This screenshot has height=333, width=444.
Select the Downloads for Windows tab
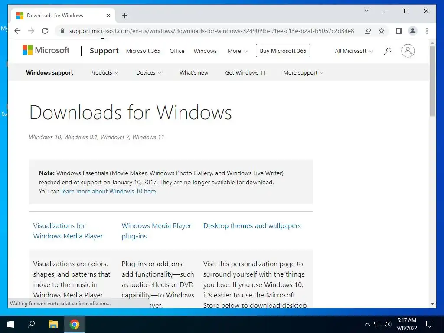point(63,16)
